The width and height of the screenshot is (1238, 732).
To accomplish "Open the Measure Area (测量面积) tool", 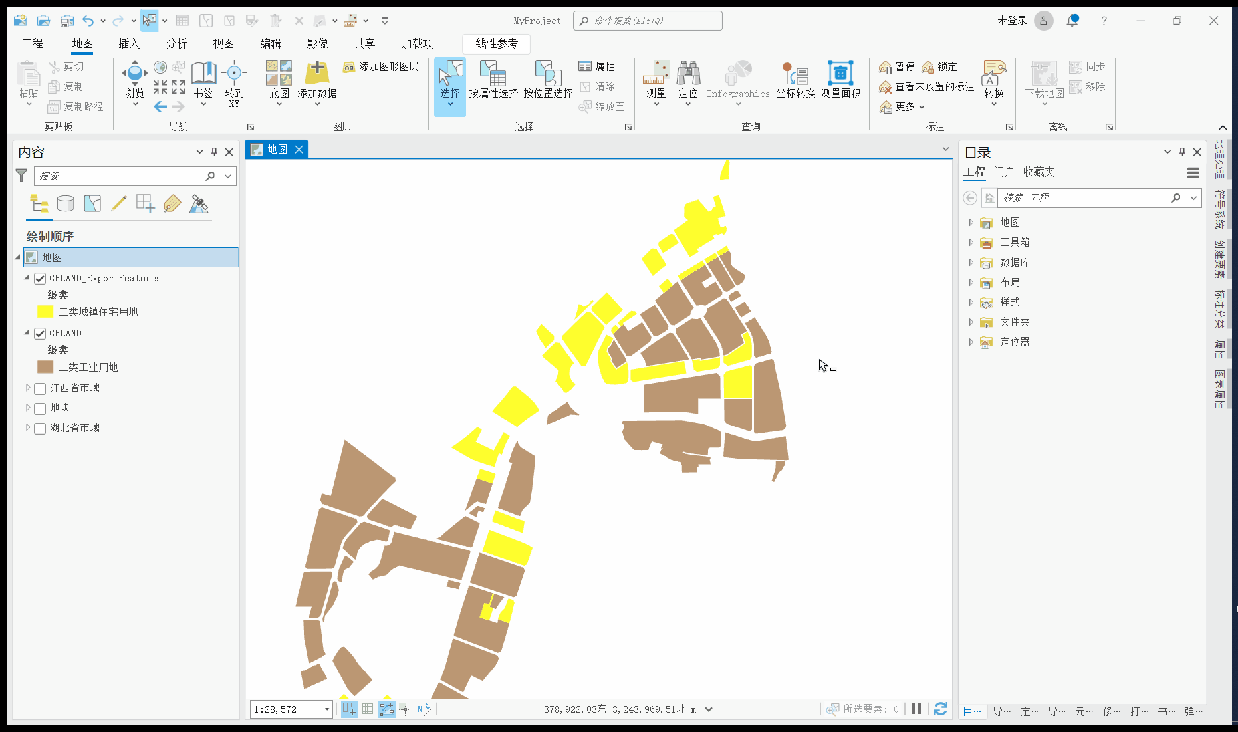I will [840, 80].
